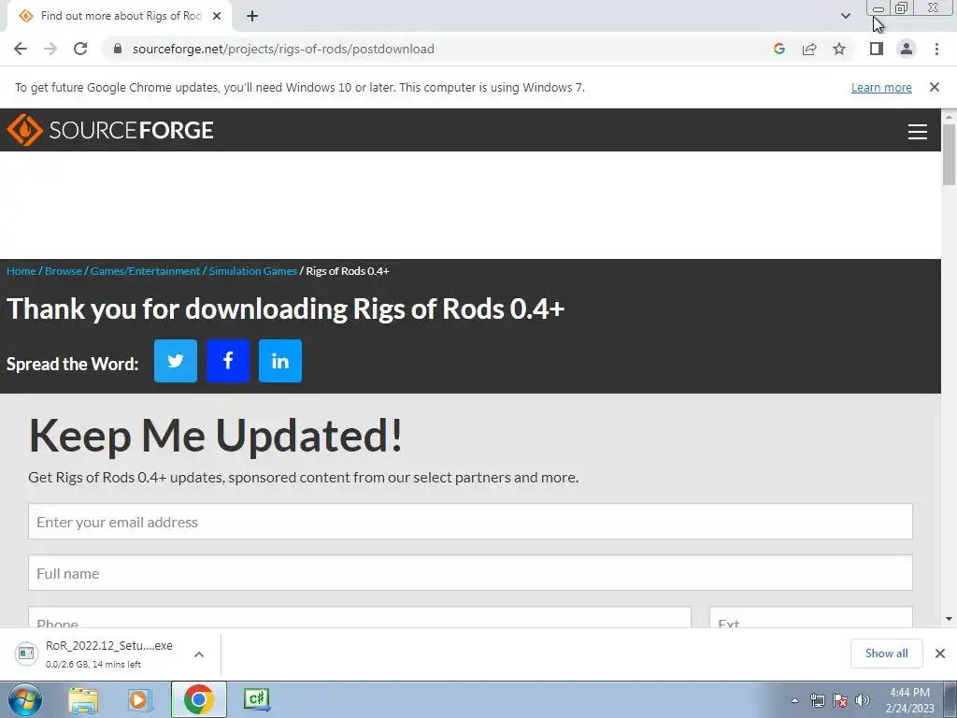Open the C# app on taskbar

(x=256, y=699)
